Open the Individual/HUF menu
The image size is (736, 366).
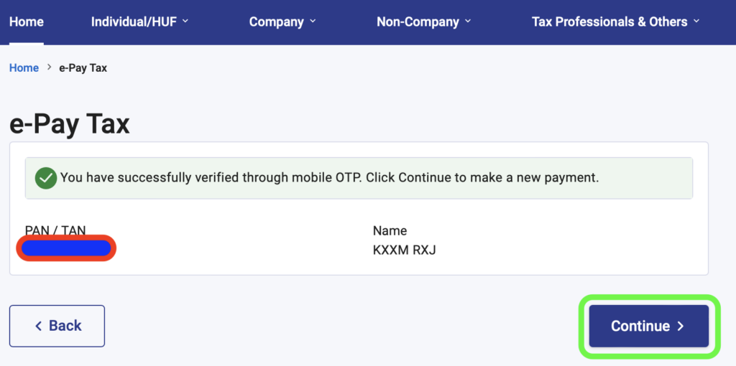pyautogui.click(x=140, y=22)
